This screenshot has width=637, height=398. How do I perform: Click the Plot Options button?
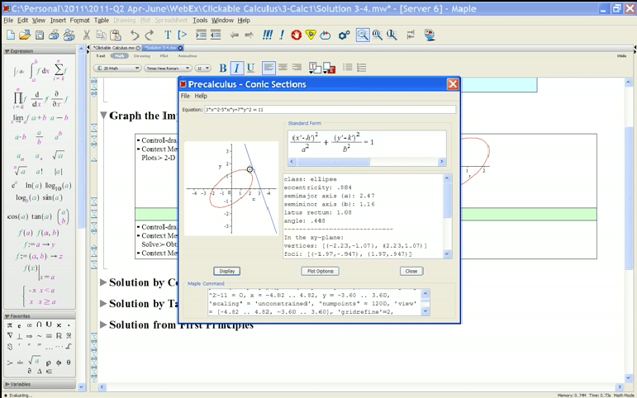pyautogui.click(x=320, y=272)
